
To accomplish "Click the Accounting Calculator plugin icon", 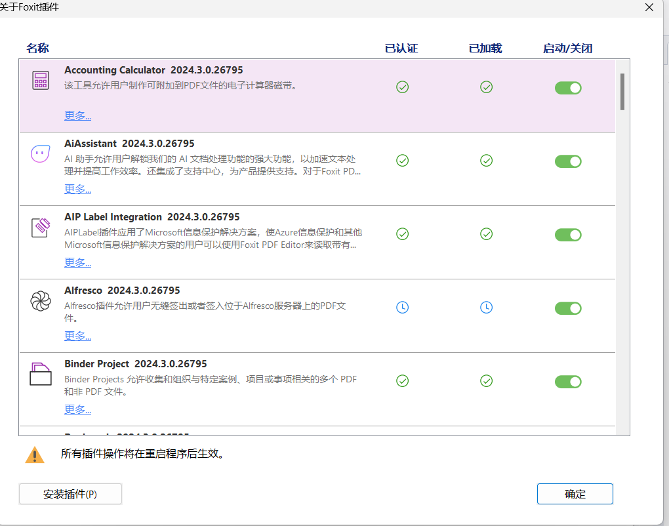I will click(41, 81).
